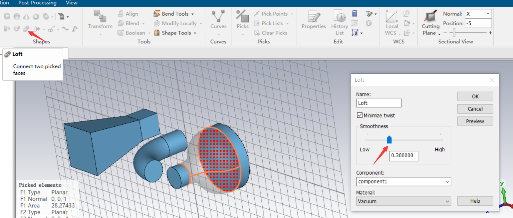Screen dimensions: 513x218
Task: Click the F1 Area value 28.27433
Action: click(63, 205)
